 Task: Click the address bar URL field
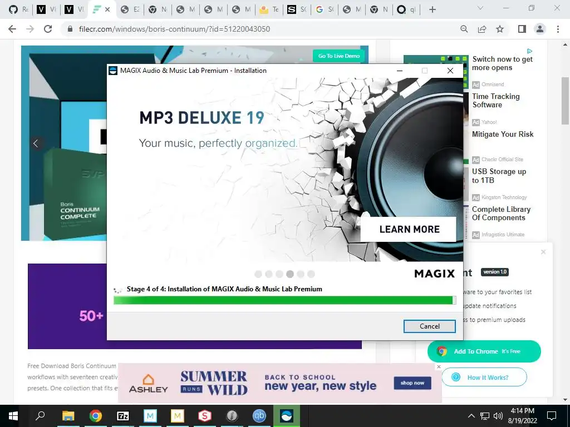pyautogui.click(x=174, y=29)
